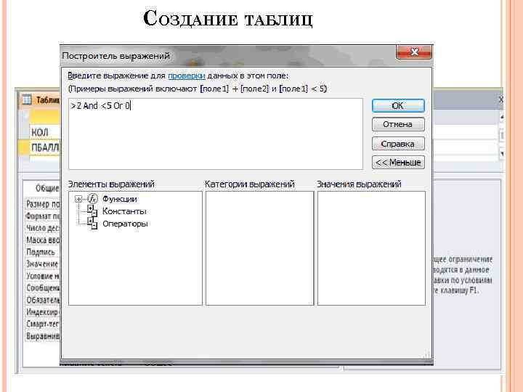The height and width of the screenshot is (392, 523).
Task: Select the Константы icon
Action: click(x=92, y=211)
